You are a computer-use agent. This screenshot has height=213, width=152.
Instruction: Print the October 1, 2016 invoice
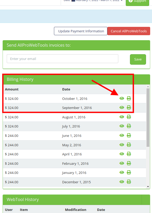129,98
